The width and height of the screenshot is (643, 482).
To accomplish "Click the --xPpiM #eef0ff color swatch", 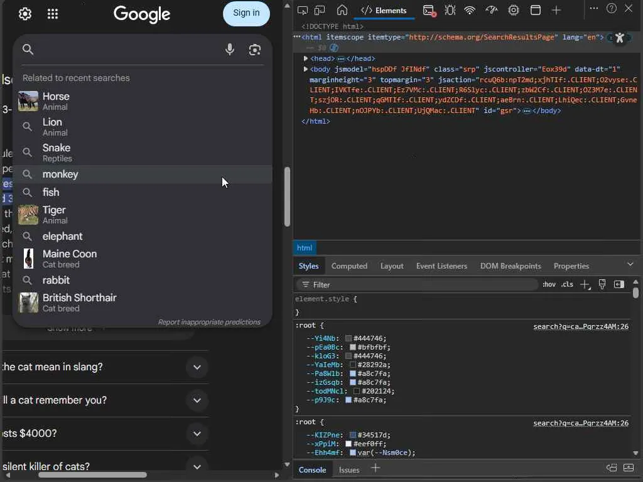I will (x=348, y=444).
